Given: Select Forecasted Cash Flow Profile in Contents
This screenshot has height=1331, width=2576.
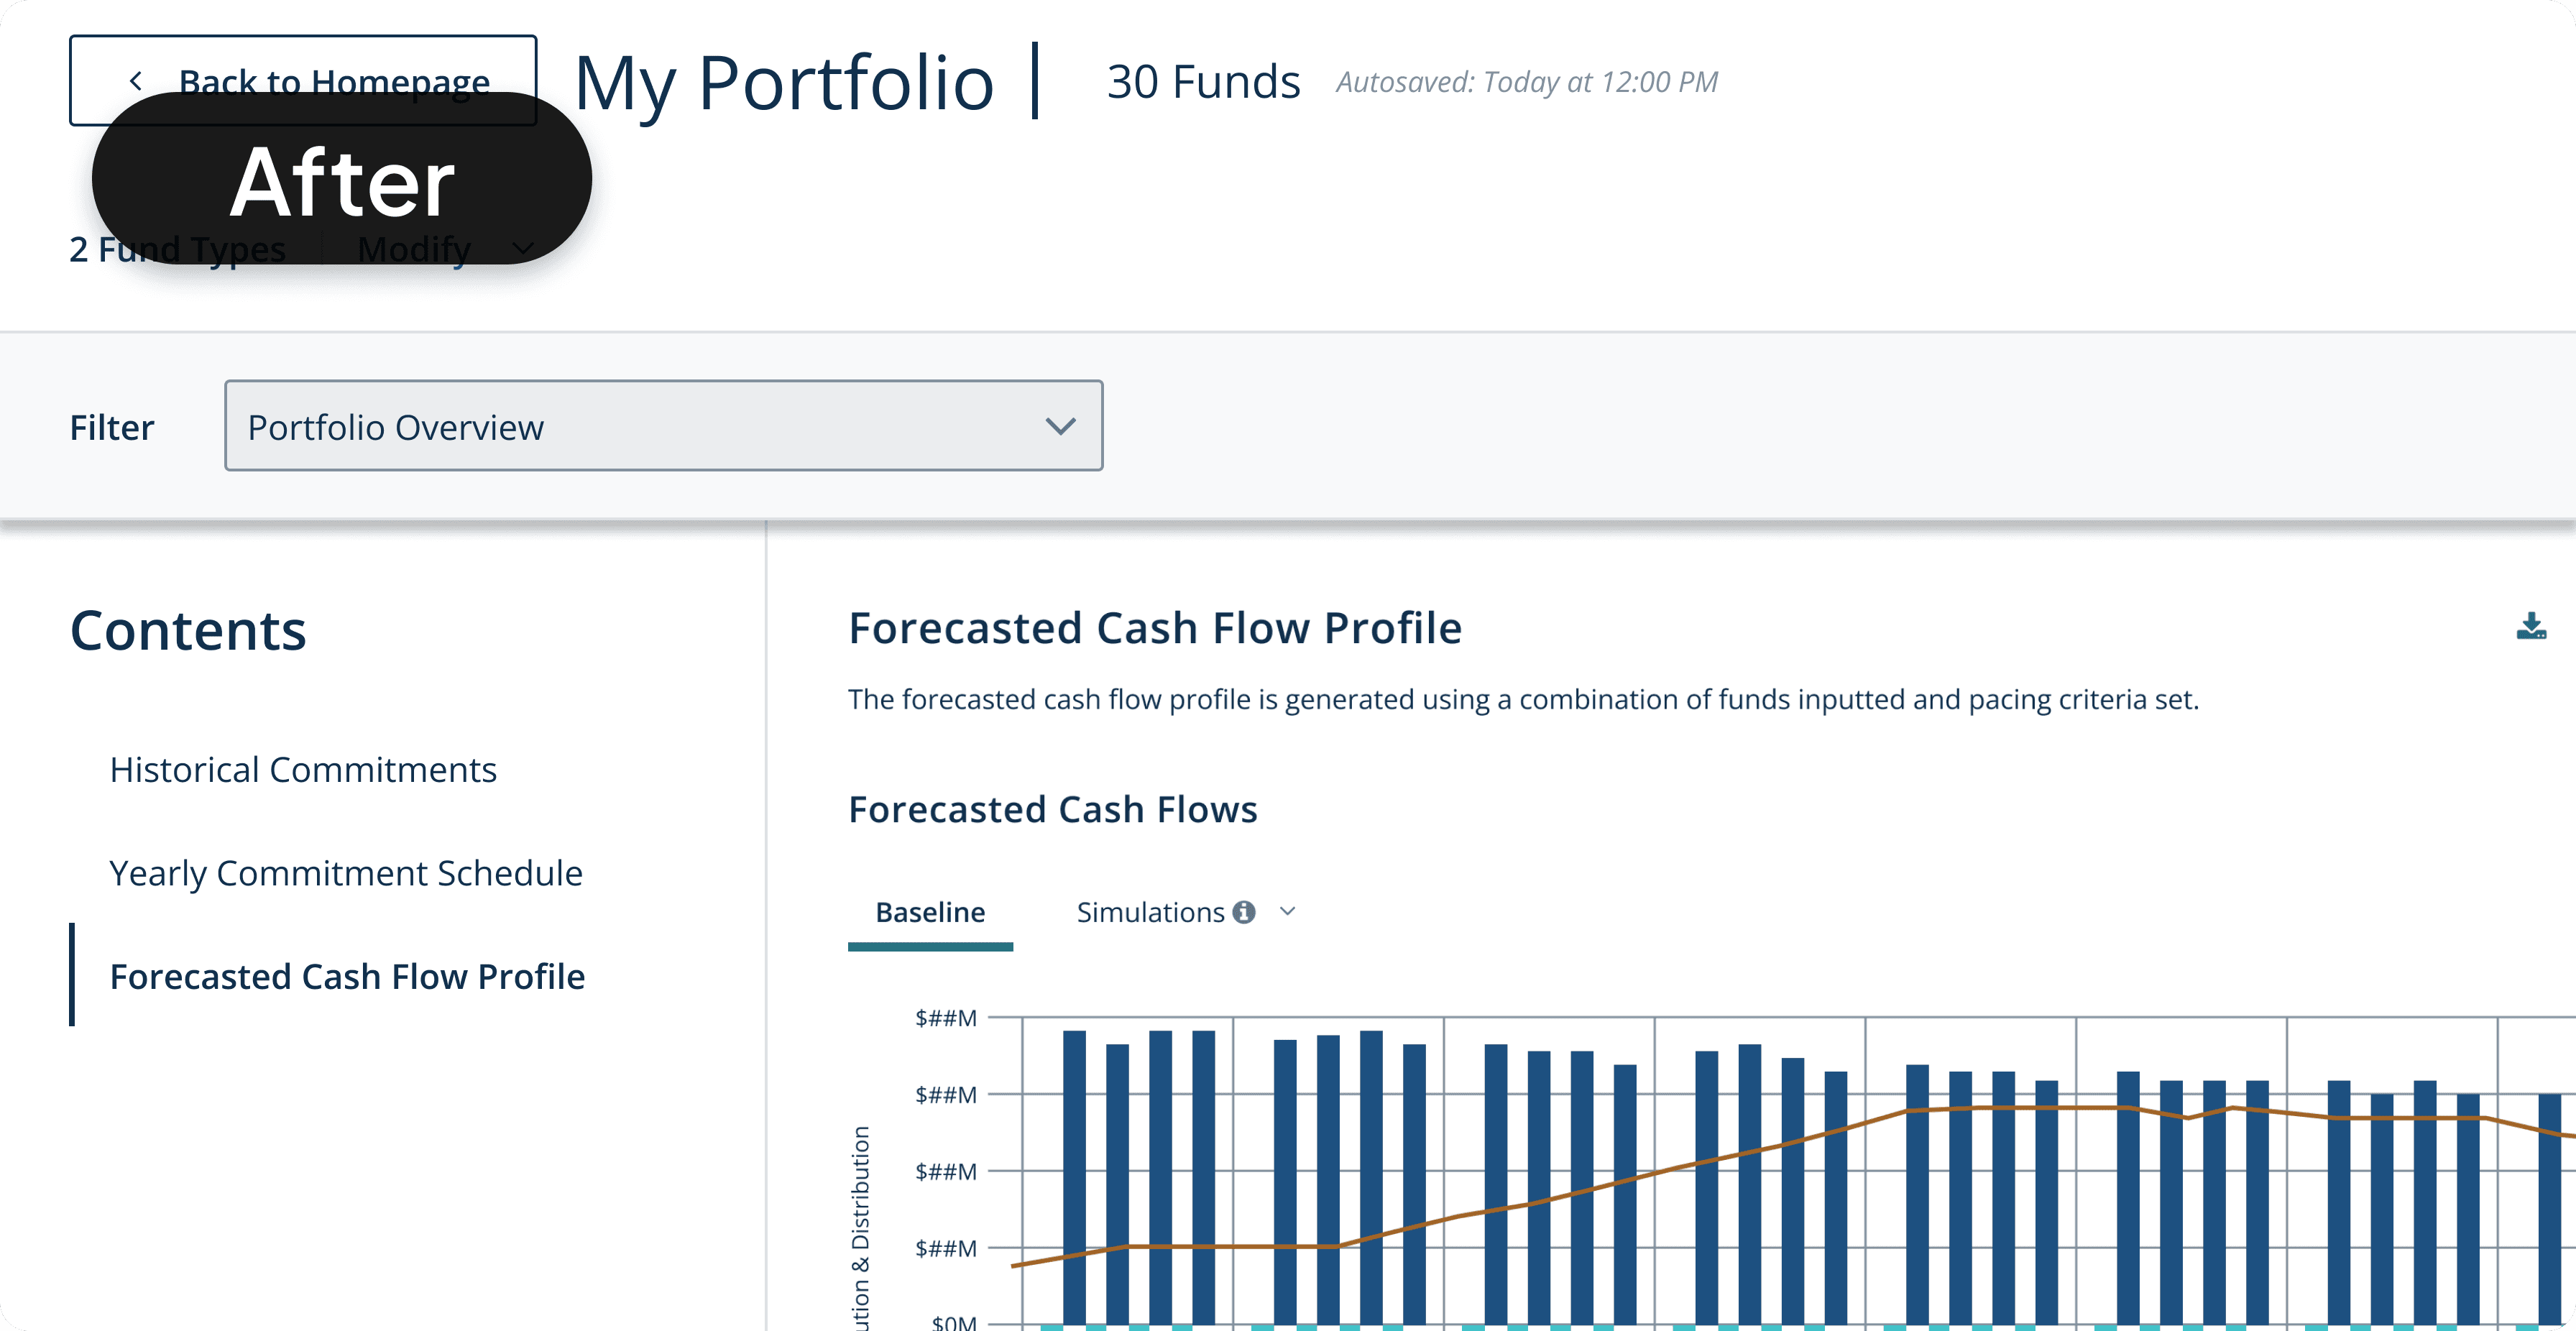Looking at the screenshot, I should 347,977.
